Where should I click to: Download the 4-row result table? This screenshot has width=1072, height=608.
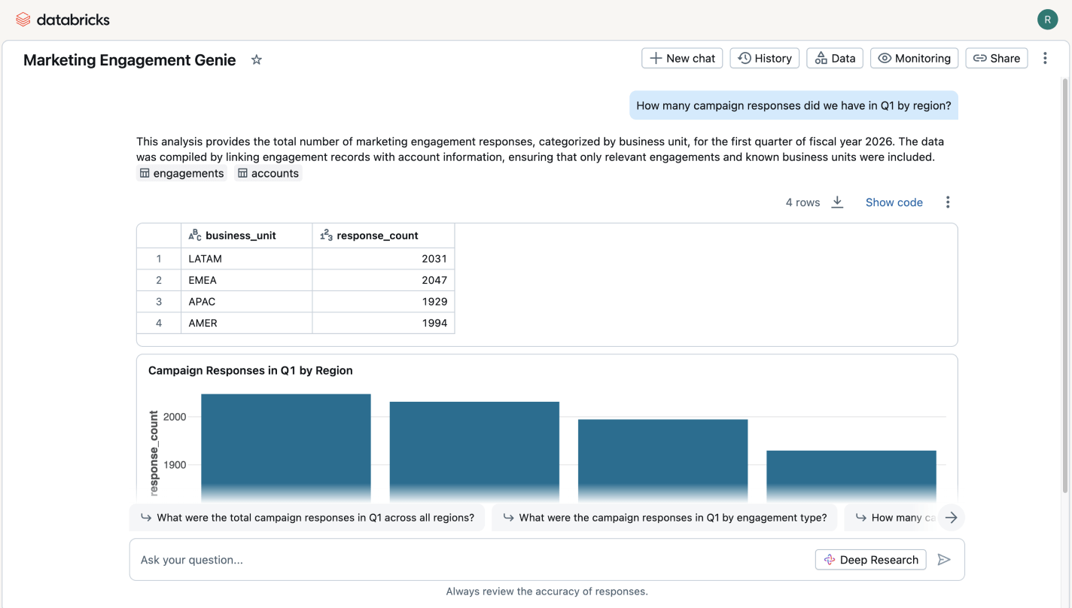pos(837,202)
